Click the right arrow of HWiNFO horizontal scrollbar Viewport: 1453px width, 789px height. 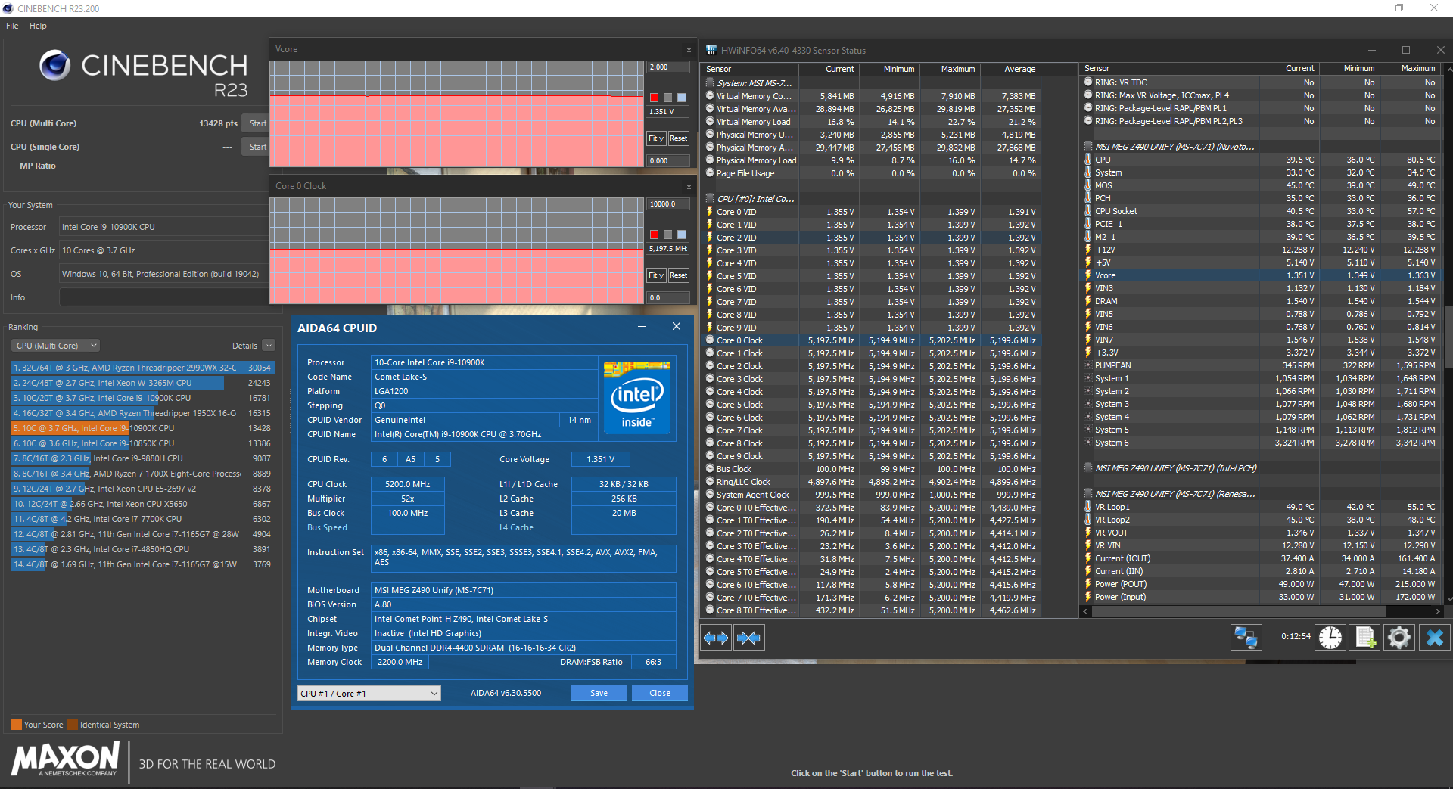1438,611
